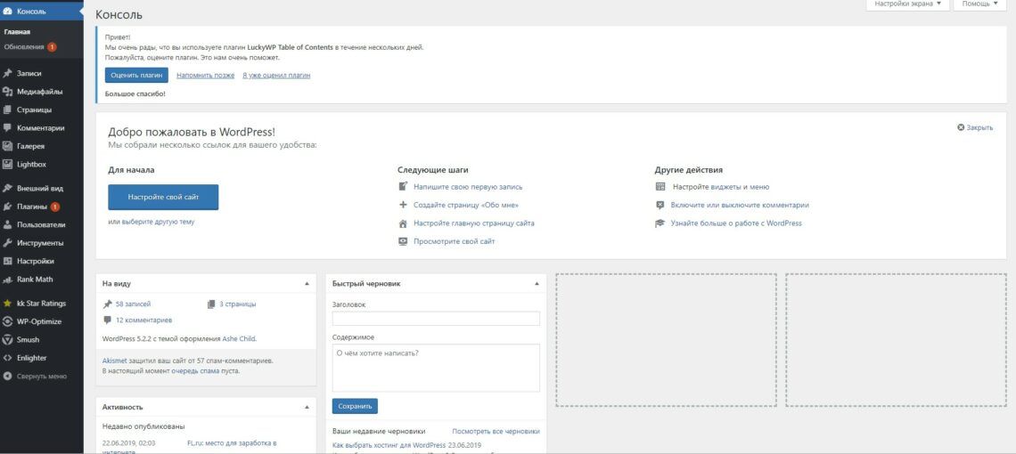Image resolution: width=1016 pixels, height=454 pixels.
Task: Click the home icon beside Настройте главную страницу сайта
Action: pos(403,223)
